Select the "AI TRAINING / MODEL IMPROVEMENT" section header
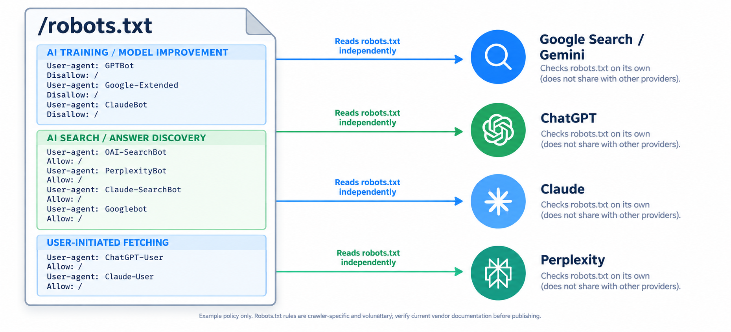 click(138, 53)
